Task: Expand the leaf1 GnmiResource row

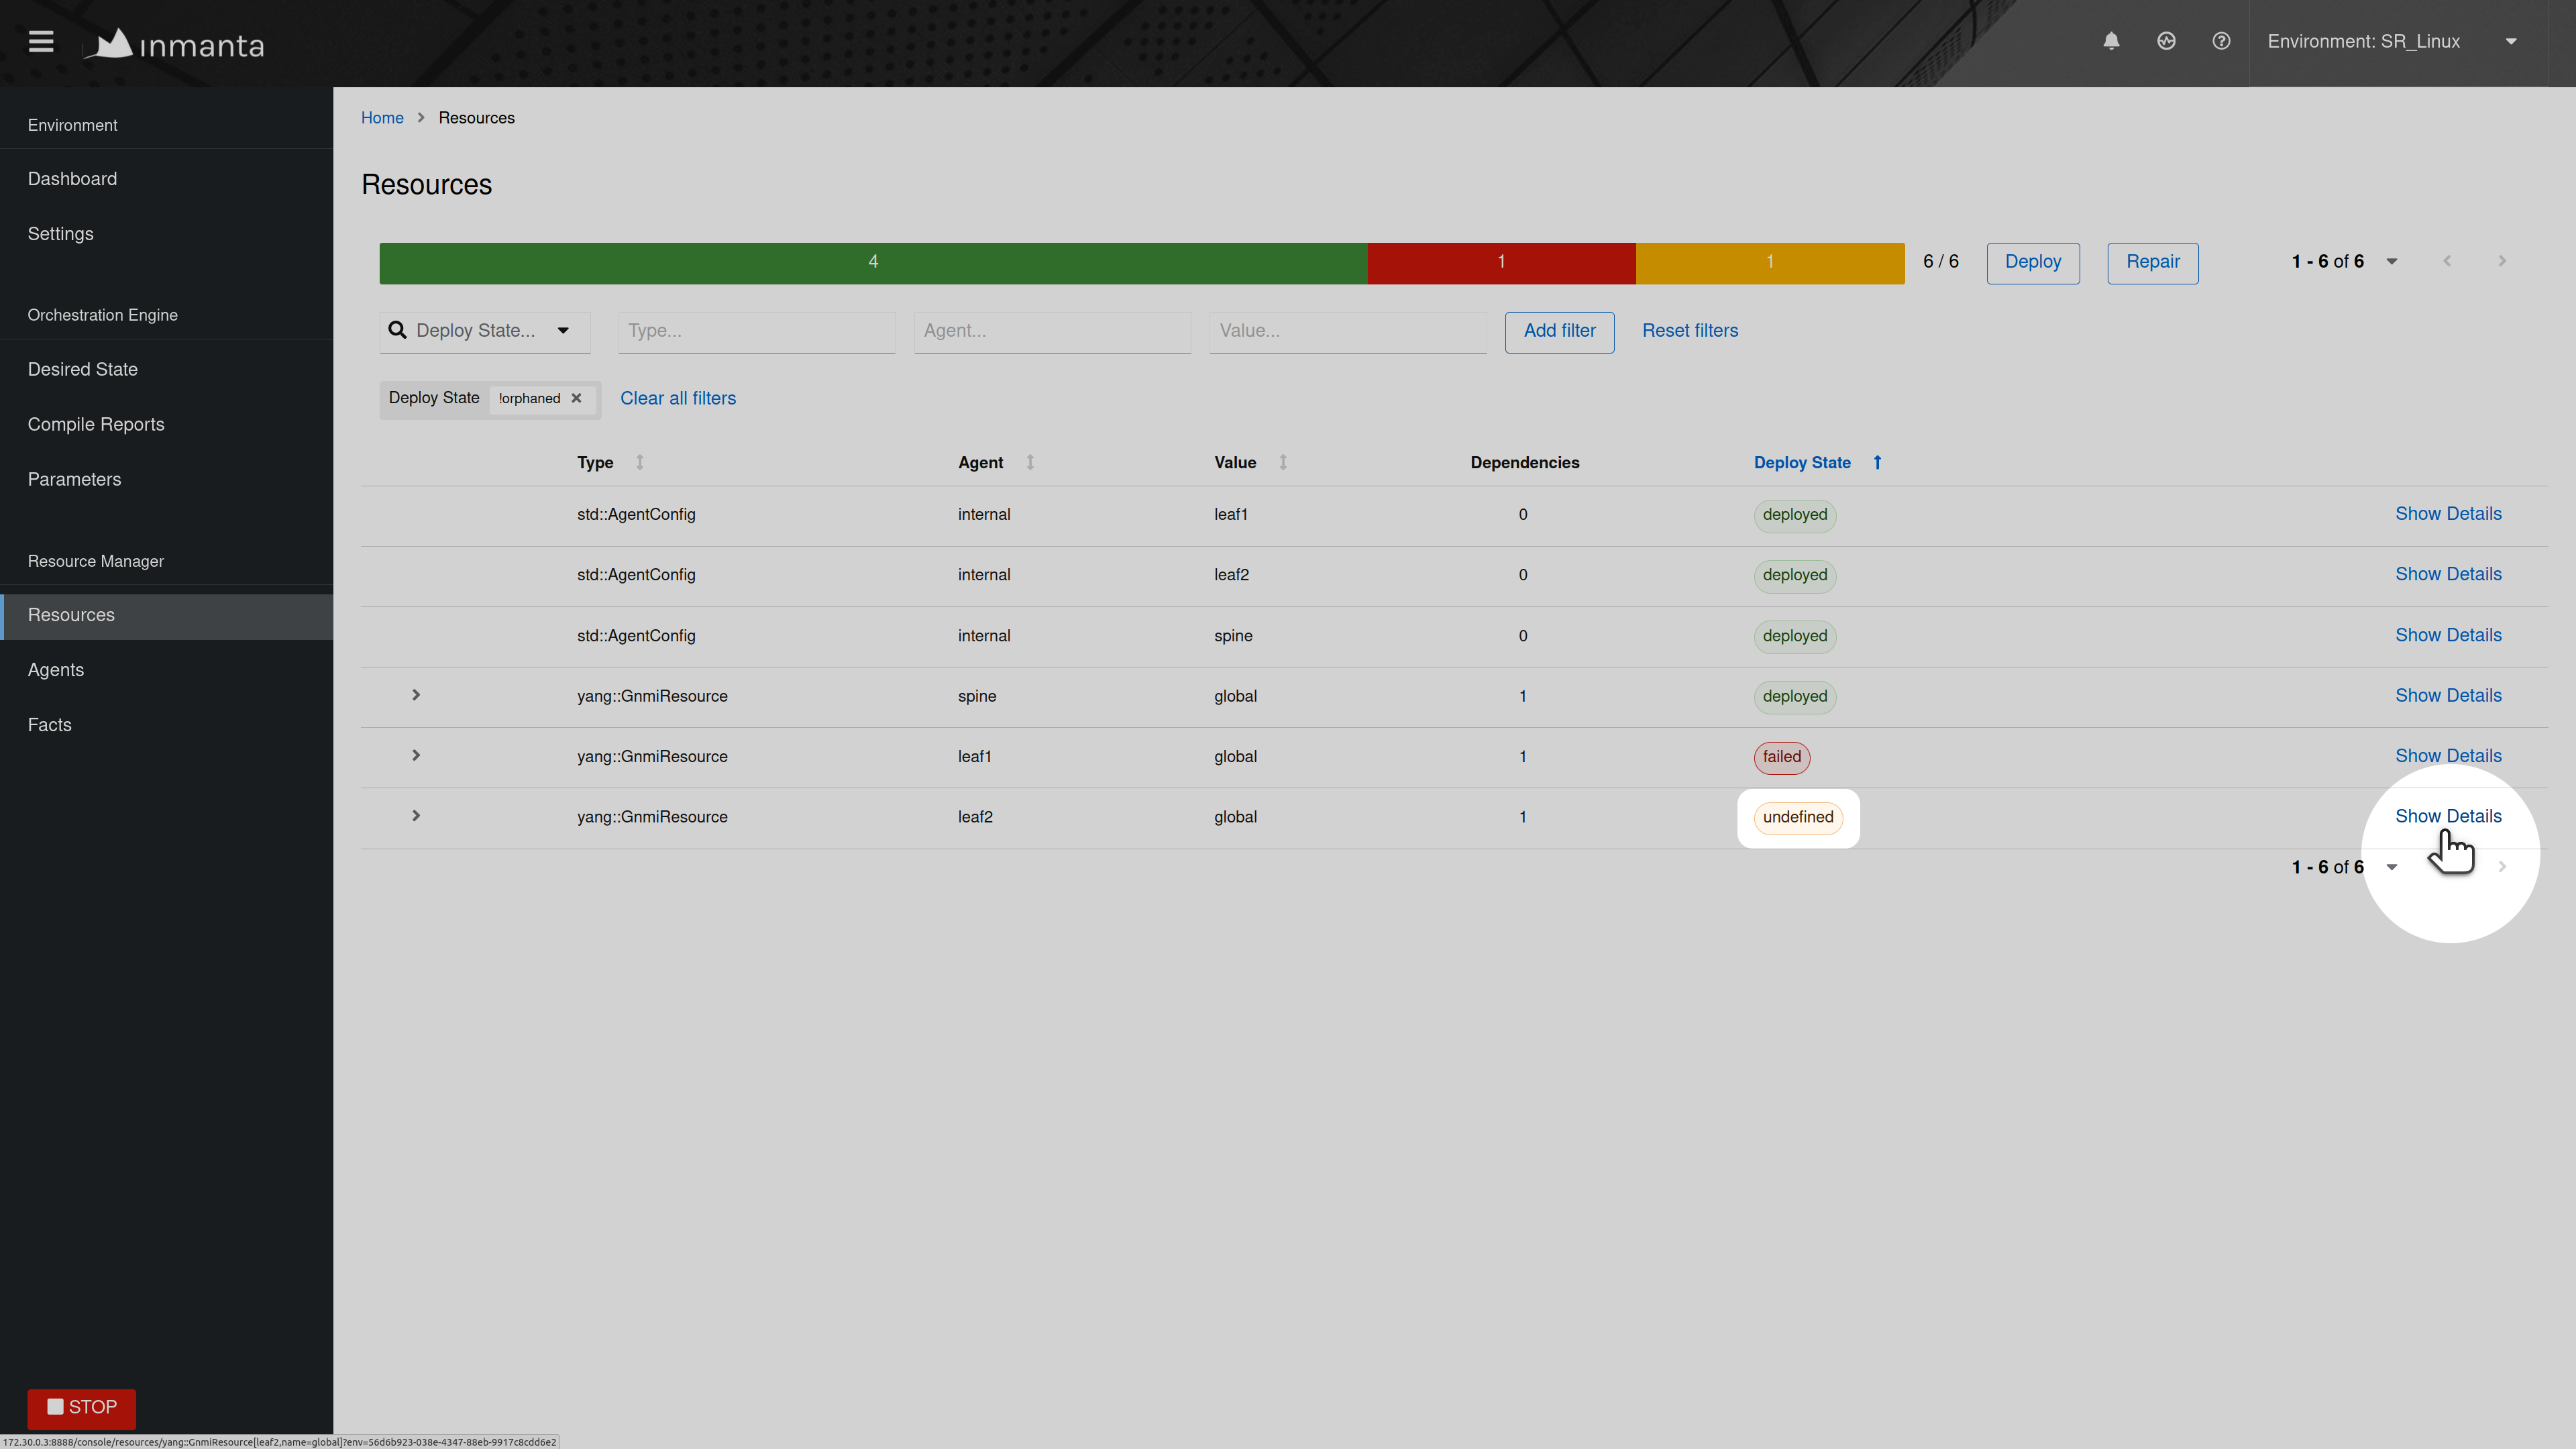Action: [x=416, y=756]
